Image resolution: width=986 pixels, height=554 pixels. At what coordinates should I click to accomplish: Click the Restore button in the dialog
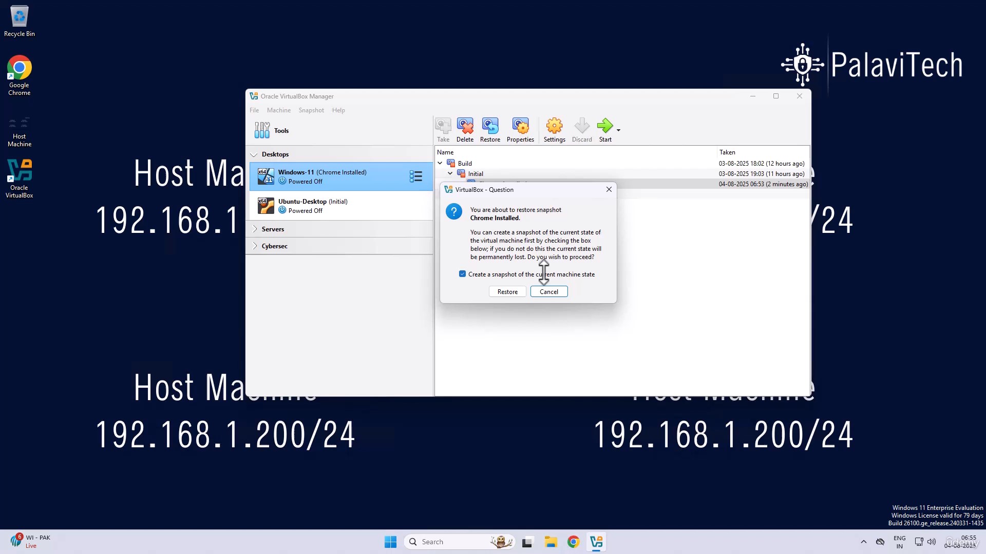pyautogui.click(x=507, y=292)
